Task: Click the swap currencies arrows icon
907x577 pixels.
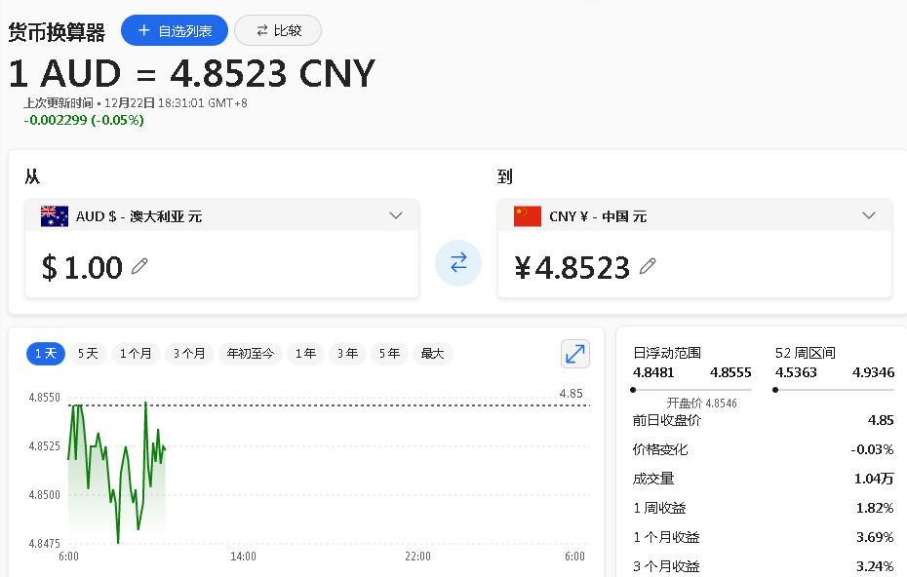Action: click(x=458, y=263)
